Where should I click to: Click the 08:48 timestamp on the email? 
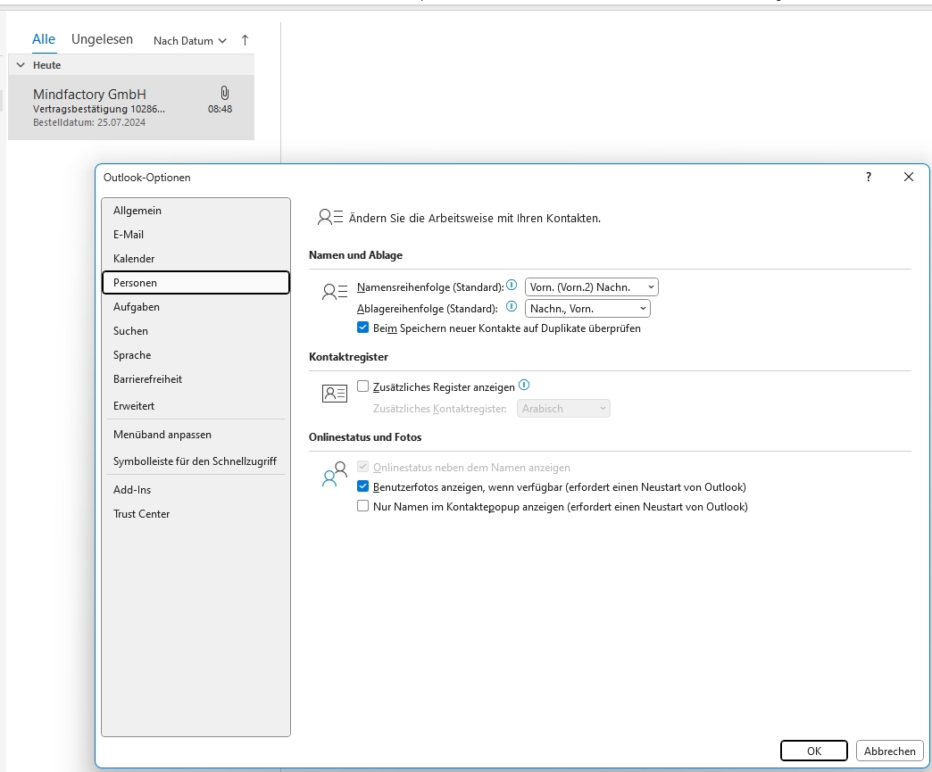pyautogui.click(x=220, y=109)
